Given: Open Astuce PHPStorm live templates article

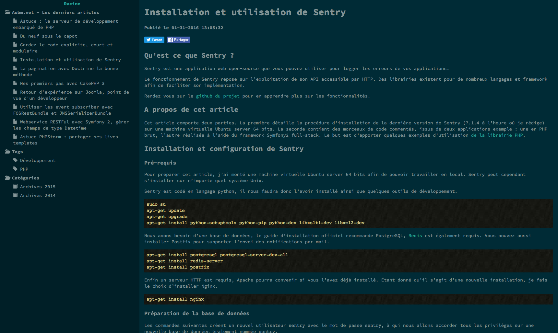Looking at the screenshot, I should pos(69,137).
